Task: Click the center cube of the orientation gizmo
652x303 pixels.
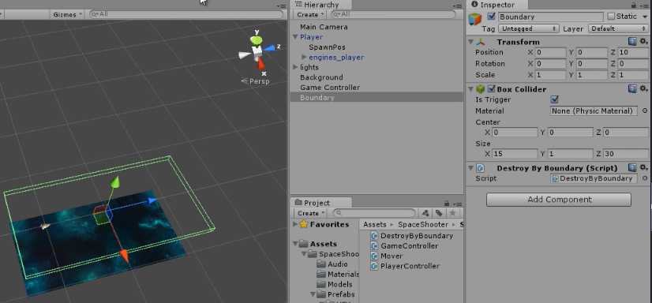Action: coord(257,51)
